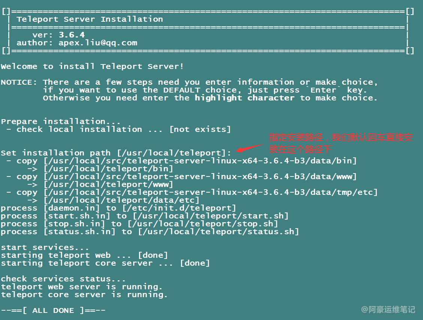
Task: Click the "ALL DONE" completion banner
Action: tap(53, 310)
